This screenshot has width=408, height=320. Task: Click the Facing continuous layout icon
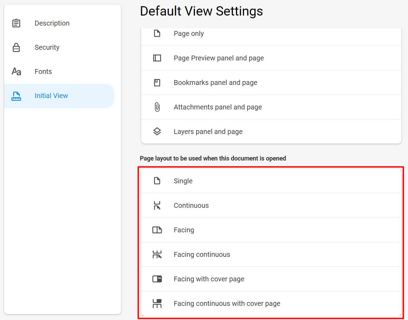[157, 254]
